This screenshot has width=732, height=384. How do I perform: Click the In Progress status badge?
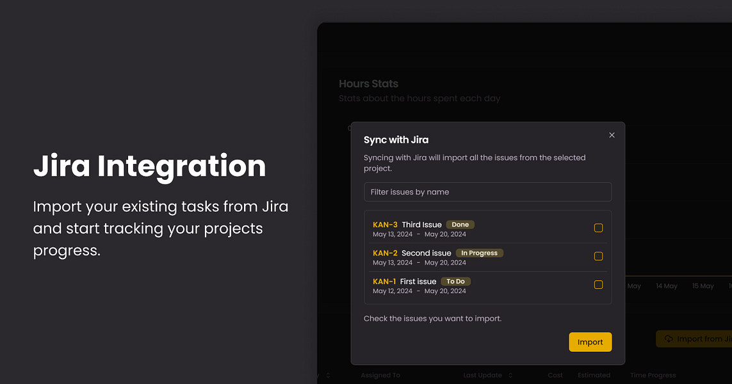coord(480,253)
